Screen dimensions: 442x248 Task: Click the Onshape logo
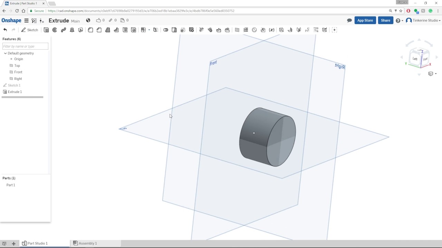(x=11, y=21)
